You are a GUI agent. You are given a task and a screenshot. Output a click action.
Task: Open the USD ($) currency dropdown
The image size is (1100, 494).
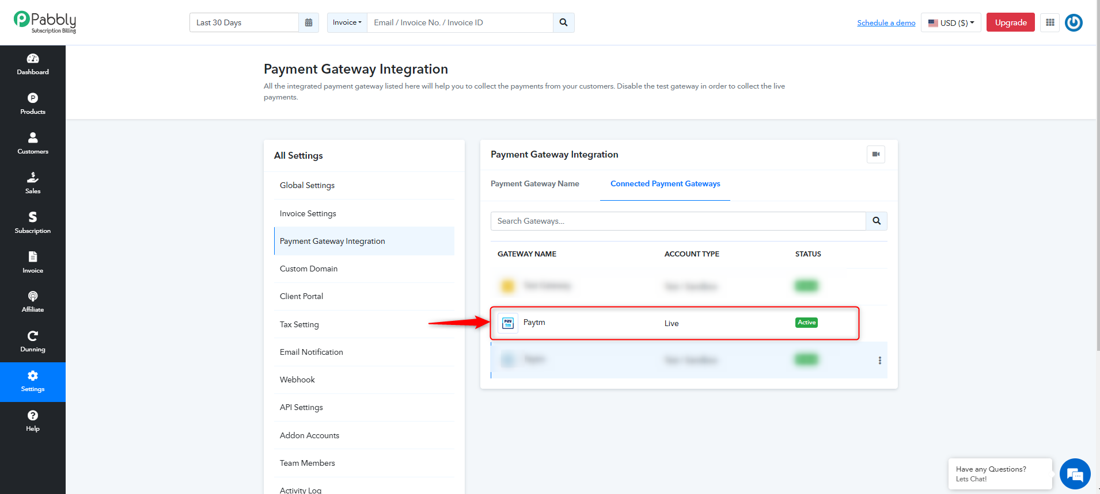click(x=951, y=22)
